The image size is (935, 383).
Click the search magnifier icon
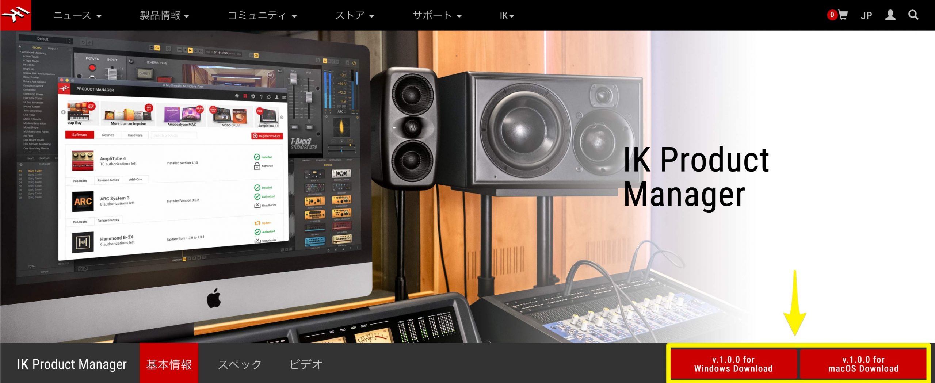point(913,15)
